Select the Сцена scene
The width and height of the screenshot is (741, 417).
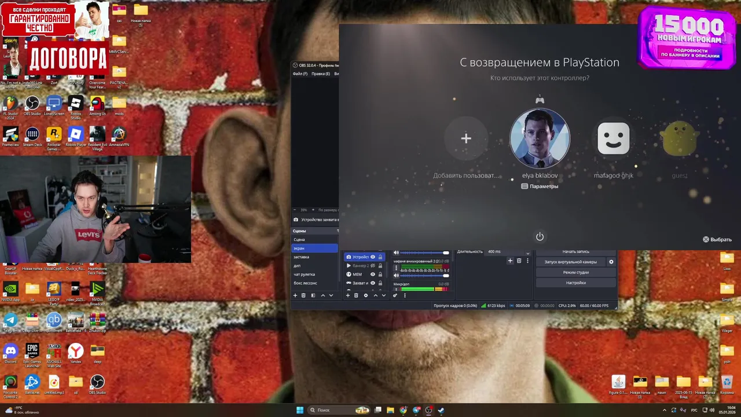click(315, 239)
